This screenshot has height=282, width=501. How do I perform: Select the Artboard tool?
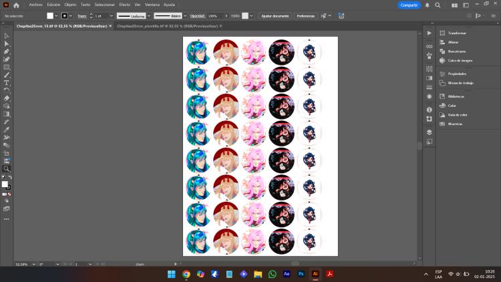[7, 153]
